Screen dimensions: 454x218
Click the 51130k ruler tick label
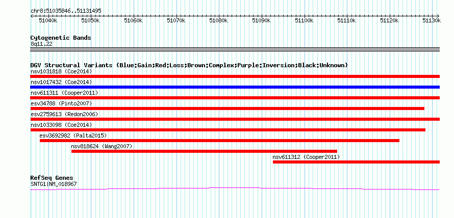(432, 20)
